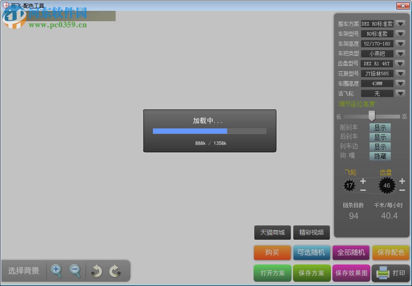Click the 43MM rim height field

click(377, 84)
